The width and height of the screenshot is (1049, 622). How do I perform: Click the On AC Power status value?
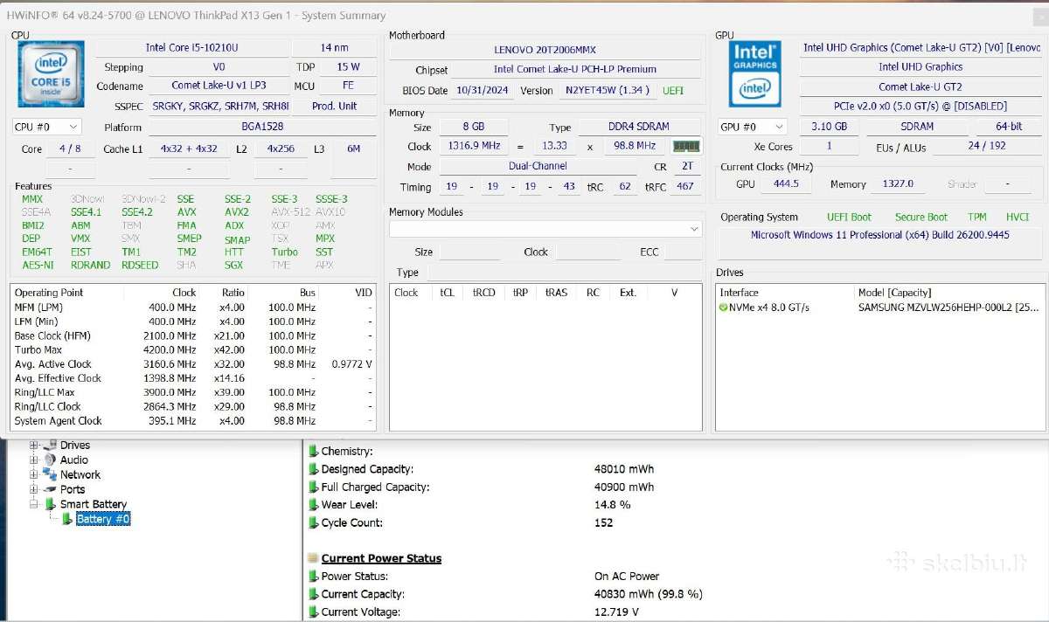pyautogui.click(x=627, y=577)
